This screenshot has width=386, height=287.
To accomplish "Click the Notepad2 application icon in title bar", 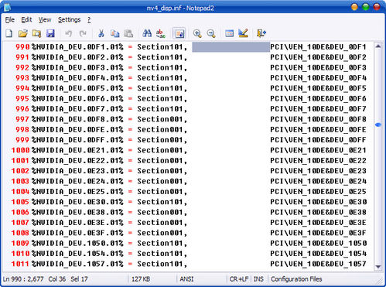I will click(x=7, y=8).
